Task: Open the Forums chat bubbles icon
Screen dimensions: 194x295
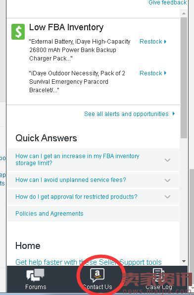Action: coord(35,275)
